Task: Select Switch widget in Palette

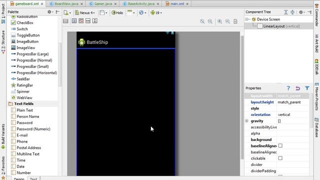Action: (19, 29)
